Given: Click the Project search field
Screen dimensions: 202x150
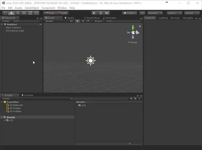Looking at the screenshot, I should (99, 99).
